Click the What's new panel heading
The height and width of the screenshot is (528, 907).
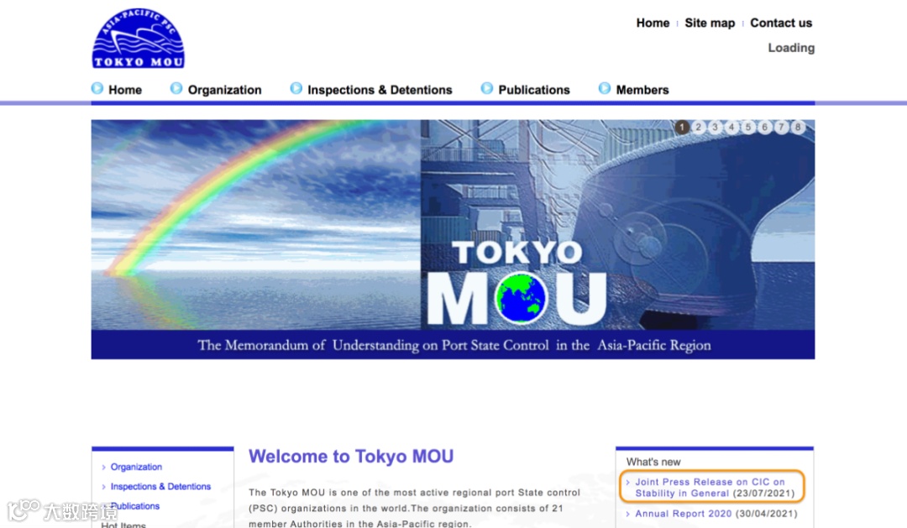click(653, 462)
